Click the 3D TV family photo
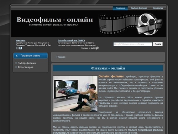Image resolution: width=178 pixels, height=134 pixels. 75,94
